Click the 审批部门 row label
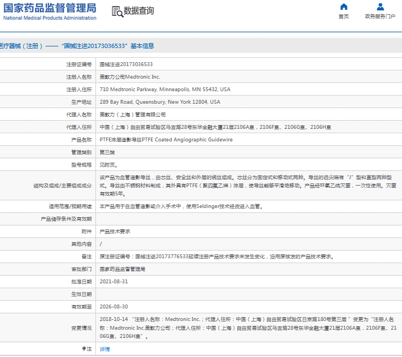Screen dimensions: 402x357 81,269
